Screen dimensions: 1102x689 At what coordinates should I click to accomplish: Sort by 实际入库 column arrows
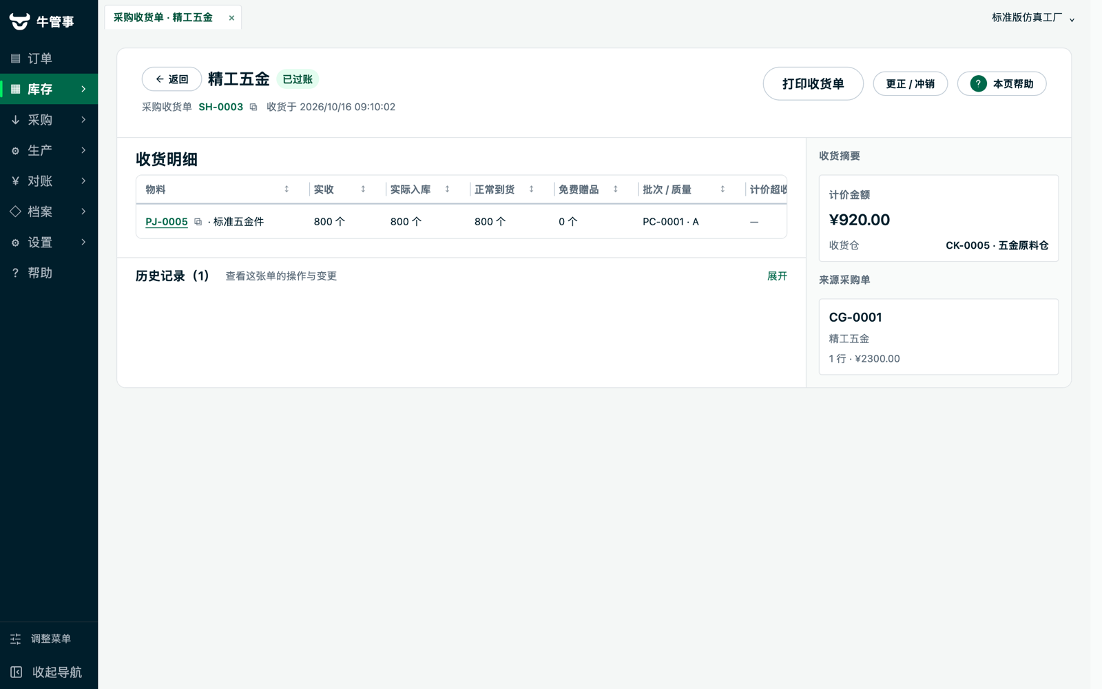click(447, 189)
